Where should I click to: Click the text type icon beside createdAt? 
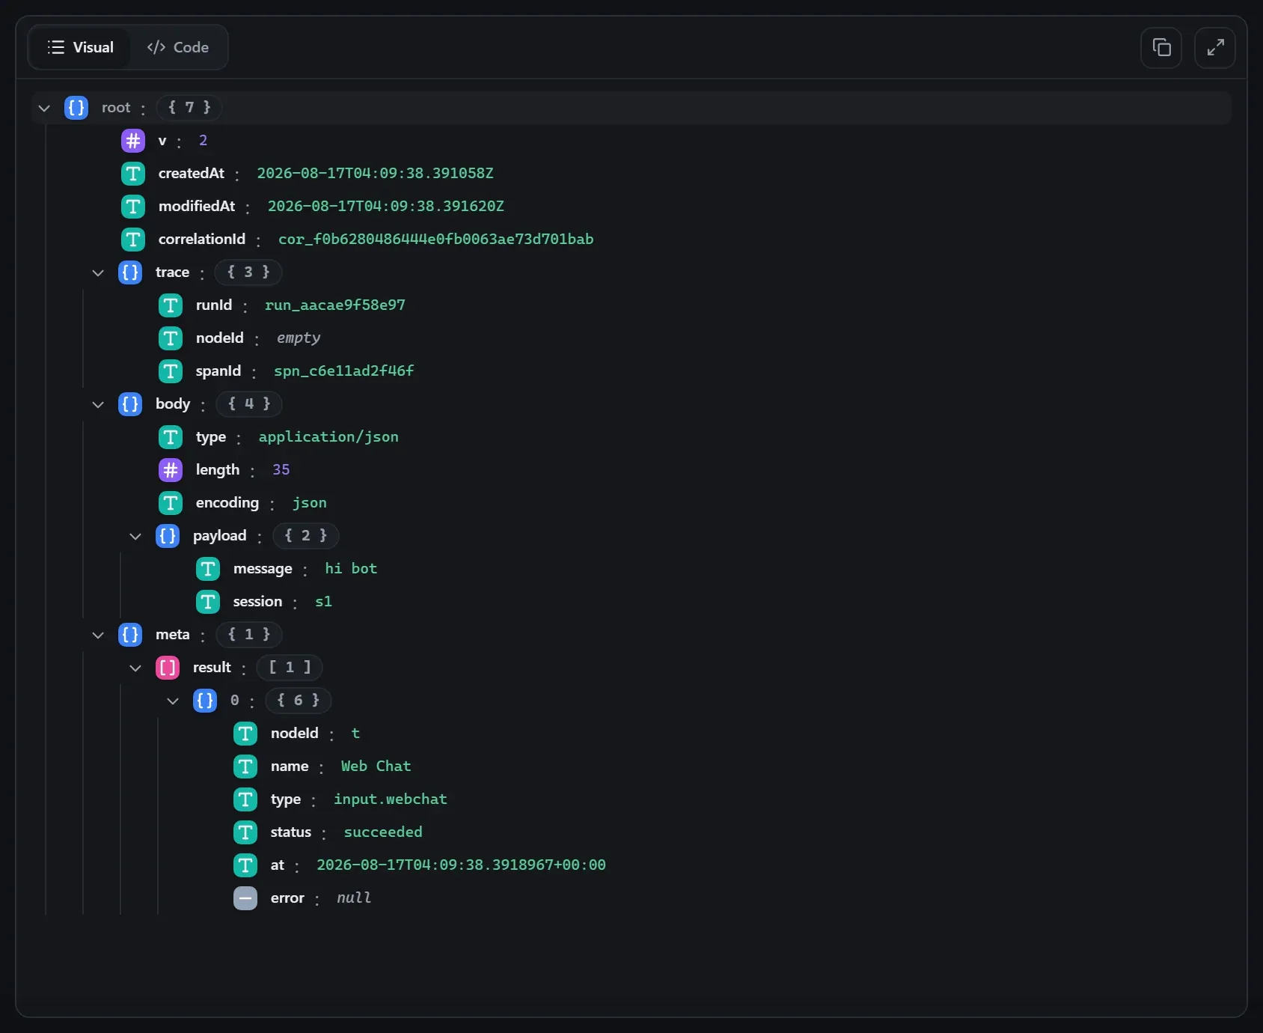tap(133, 174)
